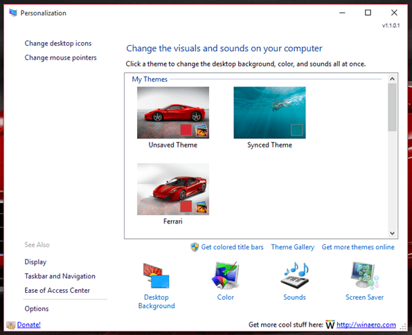Viewport: 412px width, 335px height.
Task: Click the teal color swatch on Synced Theme
Action: click(x=296, y=130)
